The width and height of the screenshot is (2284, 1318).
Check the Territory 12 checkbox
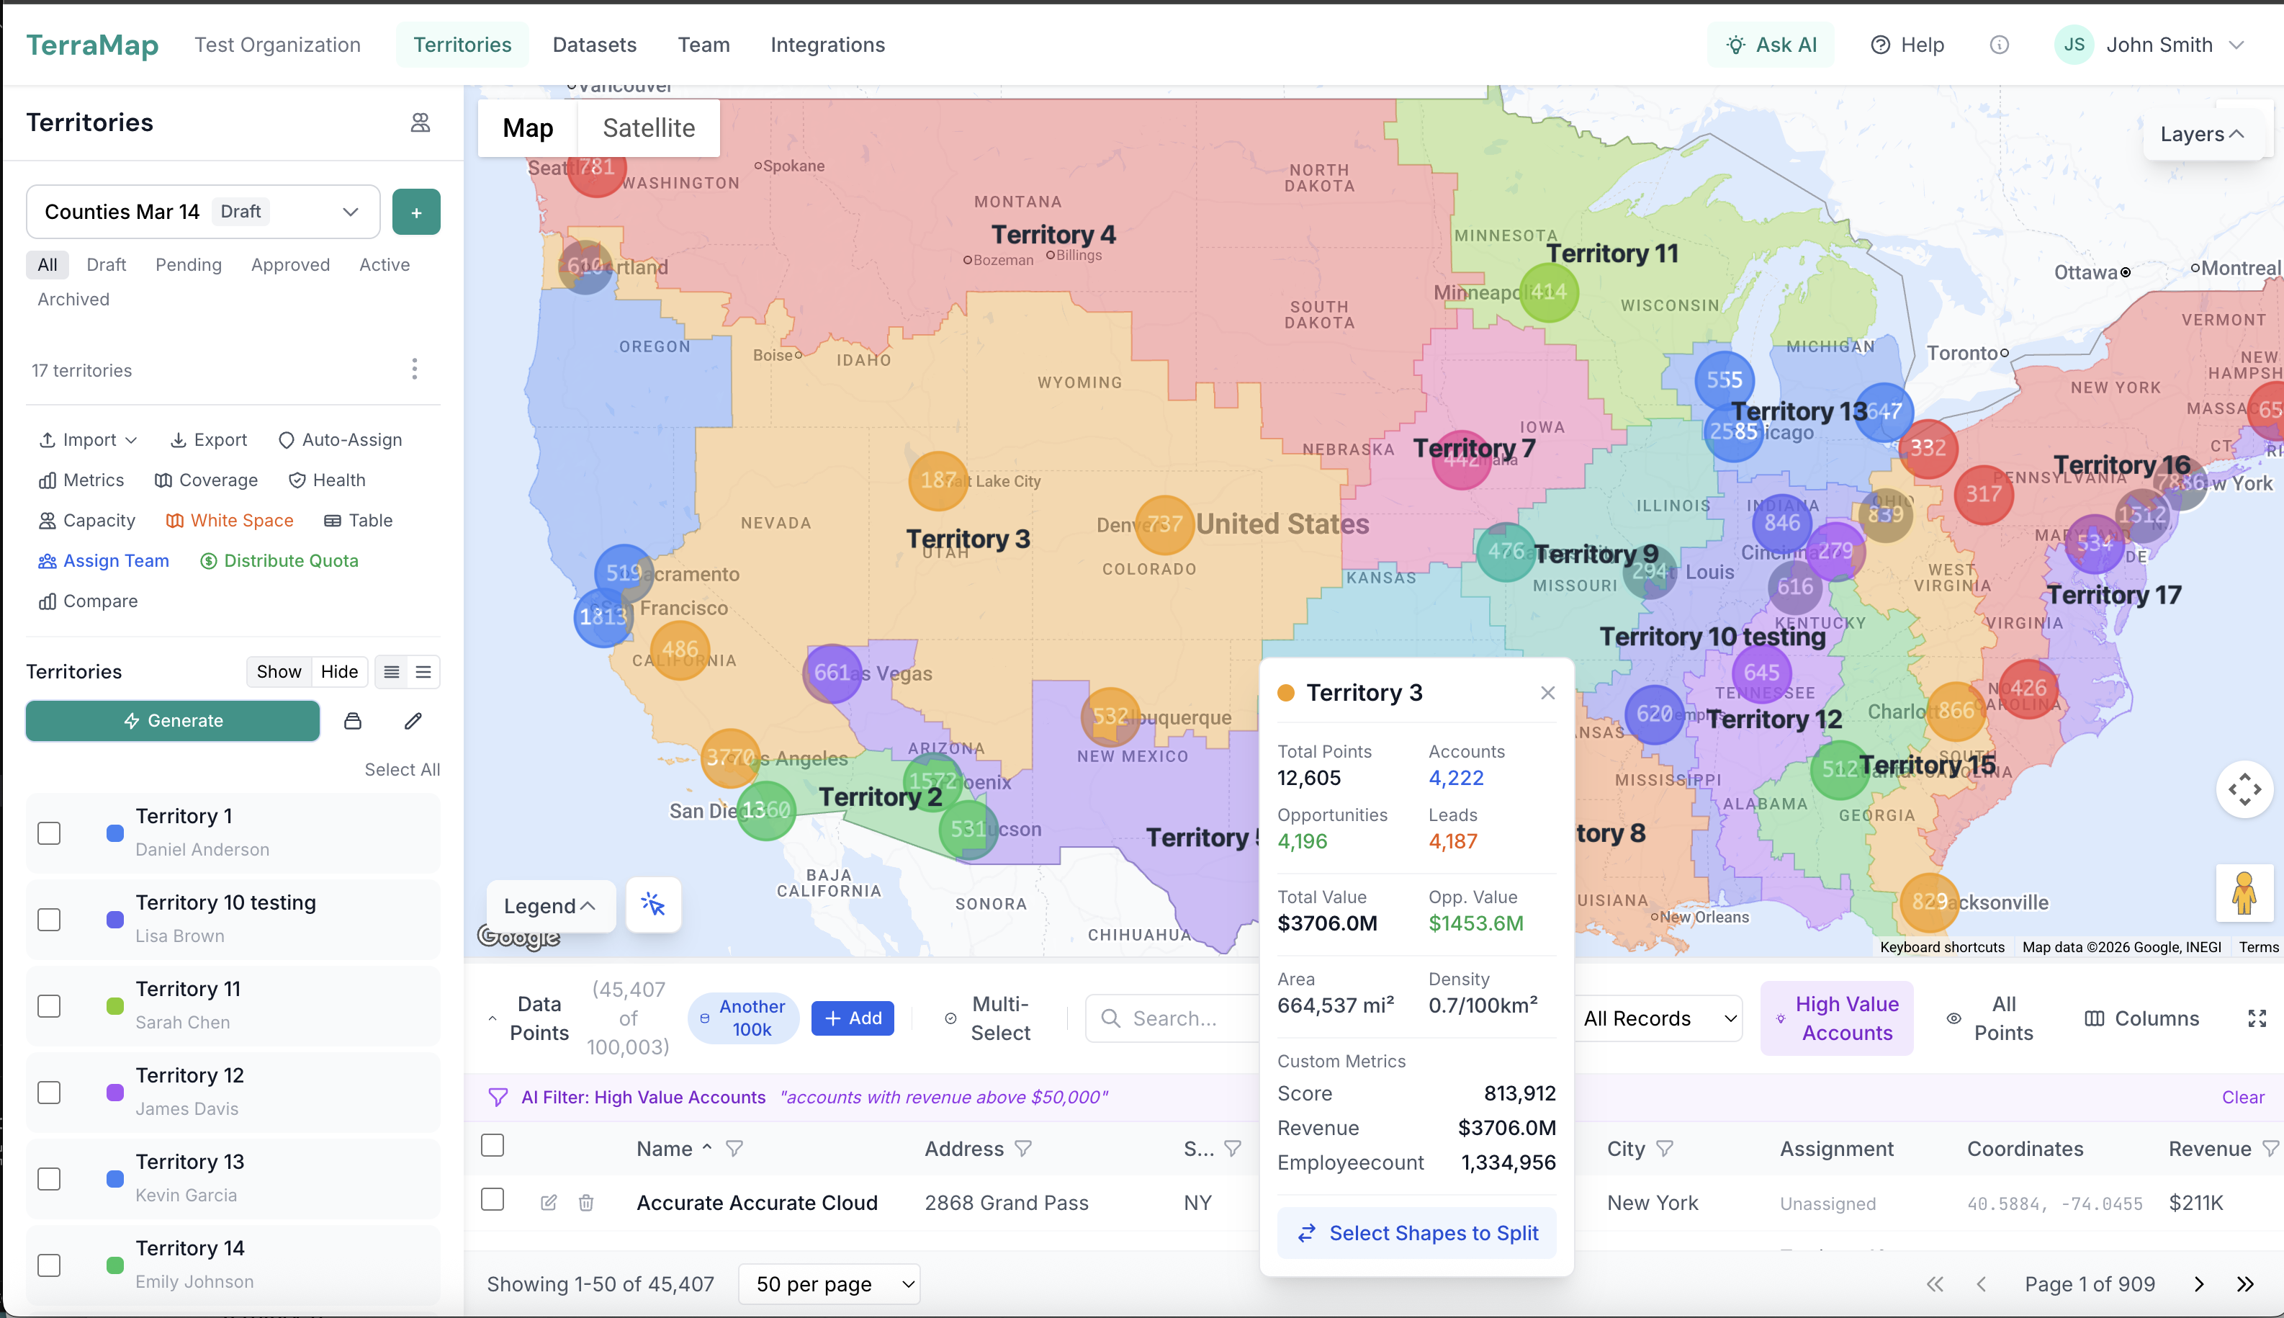coord(49,1093)
